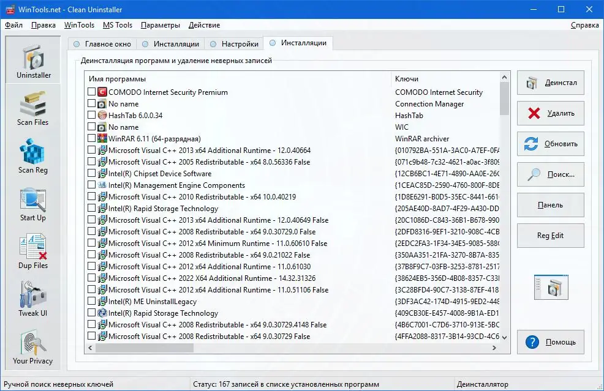Check the Intel(R) ME UninstallLegacy checkbox

(x=91, y=300)
